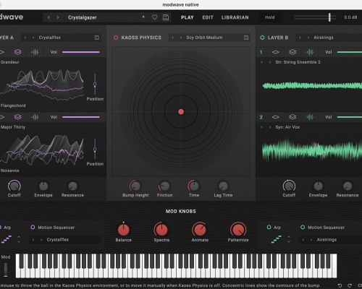Select Layer B oscillator 1 number

pos(261,52)
